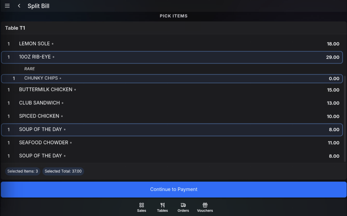347x216 pixels.
Task: Select the SEAFOOD CHOWDER row
Action: click(172, 143)
